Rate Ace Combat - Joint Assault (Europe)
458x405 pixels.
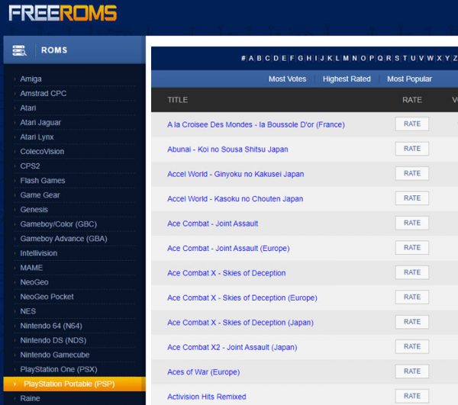(x=412, y=248)
